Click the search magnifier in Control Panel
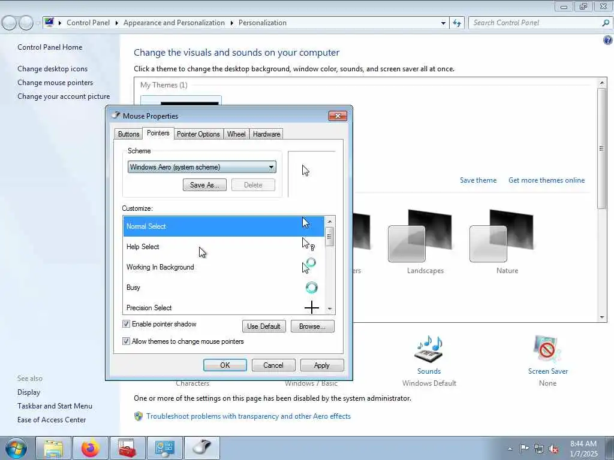The image size is (614, 460). pyautogui.click(x=606, y=23)
